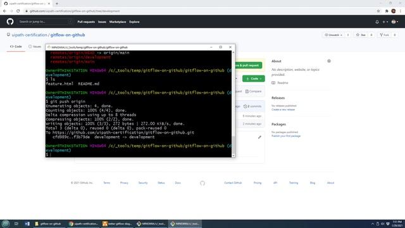Open API link in the footer
The image size is (405, 228).
coord(275,183)
